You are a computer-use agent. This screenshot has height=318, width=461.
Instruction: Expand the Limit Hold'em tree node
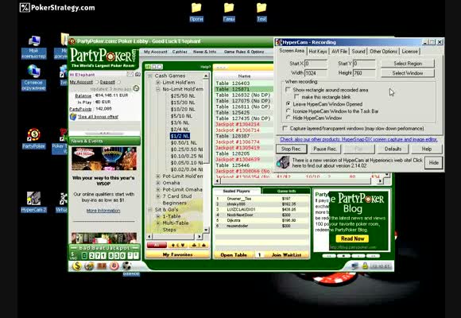pyautogui.click(x=158, y=83)
